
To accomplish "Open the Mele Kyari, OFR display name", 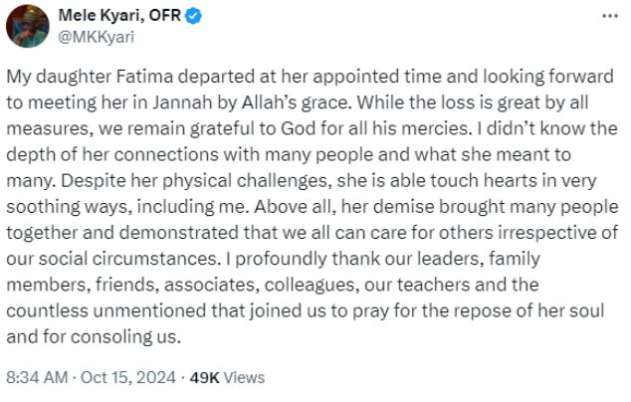I will point(119,16).
